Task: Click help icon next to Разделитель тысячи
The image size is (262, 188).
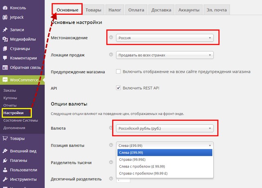Action: [x=111, y=162]
